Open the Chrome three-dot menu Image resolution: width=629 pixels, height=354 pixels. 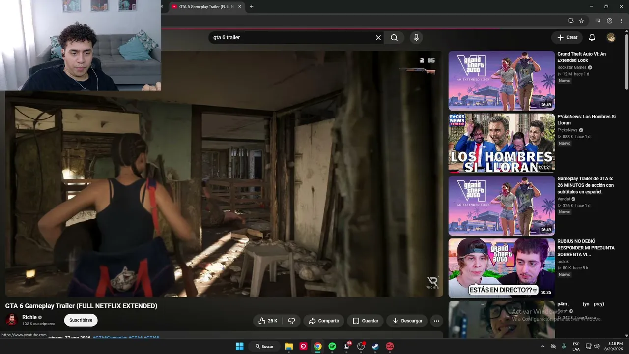(621, 21)
